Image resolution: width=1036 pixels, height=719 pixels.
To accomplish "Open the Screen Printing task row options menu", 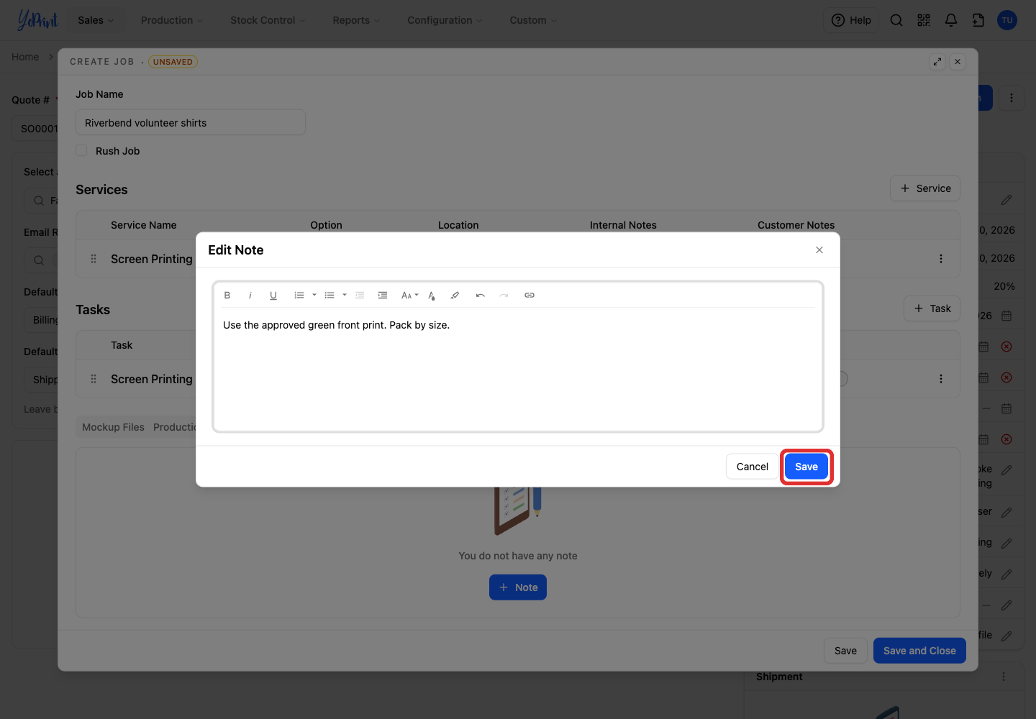I will pyautogui.click(x=941, y=379).
